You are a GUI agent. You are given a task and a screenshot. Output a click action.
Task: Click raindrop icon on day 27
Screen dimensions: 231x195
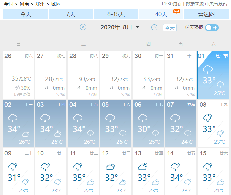[47, 88]
